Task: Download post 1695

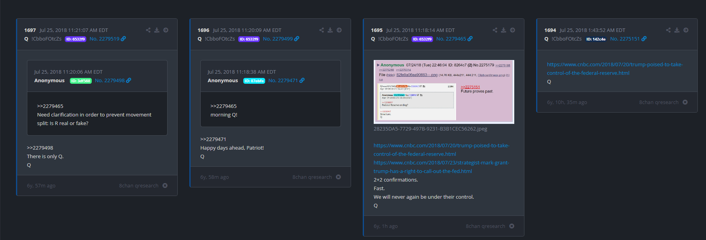Action: click(x=503, y=30)
